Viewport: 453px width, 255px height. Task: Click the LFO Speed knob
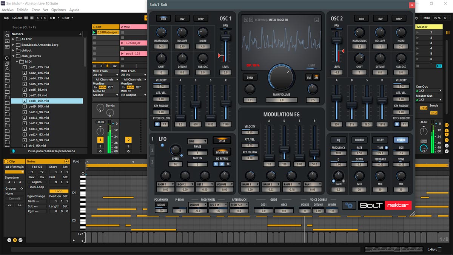coord(175,150)
